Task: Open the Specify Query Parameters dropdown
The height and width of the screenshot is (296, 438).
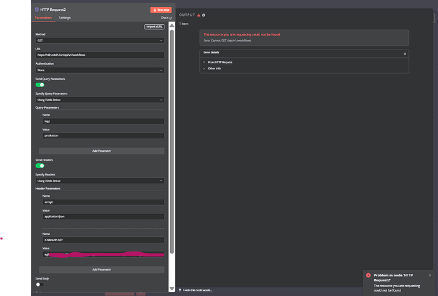Action: click(x=100, y=100)
